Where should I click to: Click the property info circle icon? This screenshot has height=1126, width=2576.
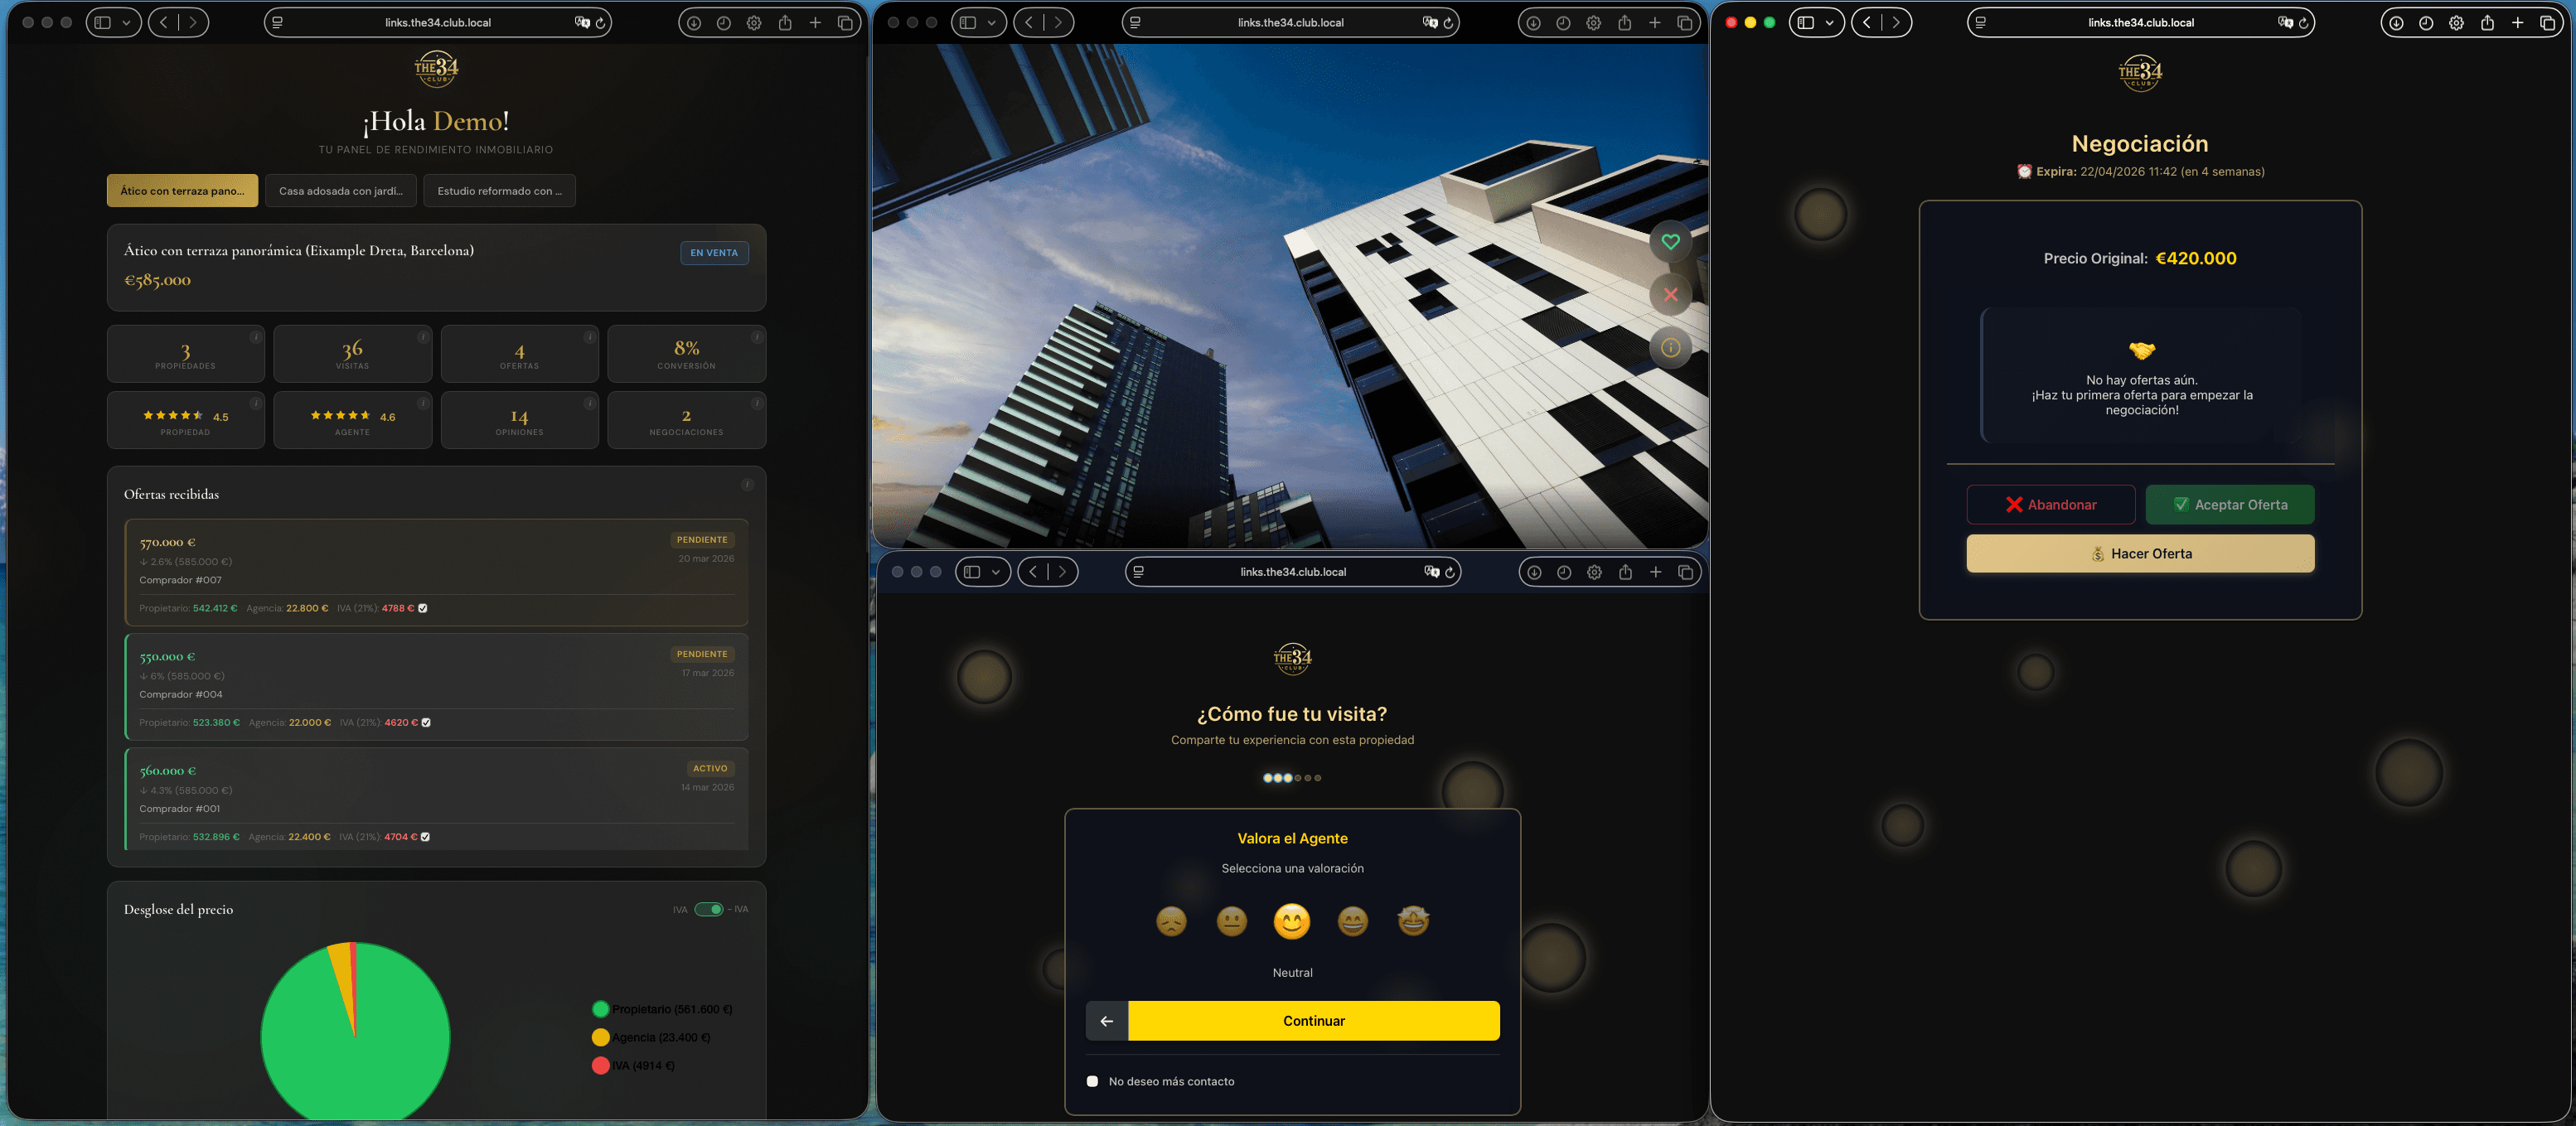coord(1670,348)
